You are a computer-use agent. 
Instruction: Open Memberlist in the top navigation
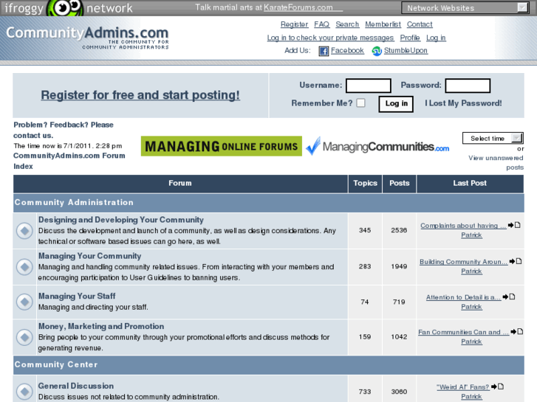pyautogui.click(x=383, y=24)
